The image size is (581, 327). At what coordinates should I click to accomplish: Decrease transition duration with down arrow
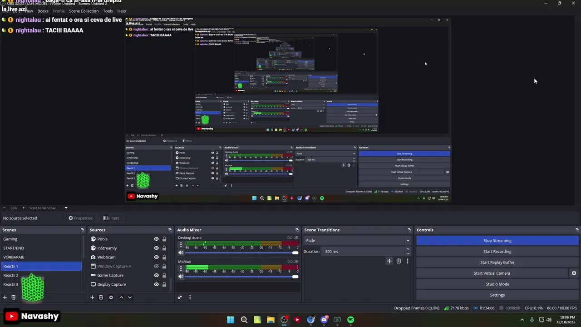[x=408, y=253]
